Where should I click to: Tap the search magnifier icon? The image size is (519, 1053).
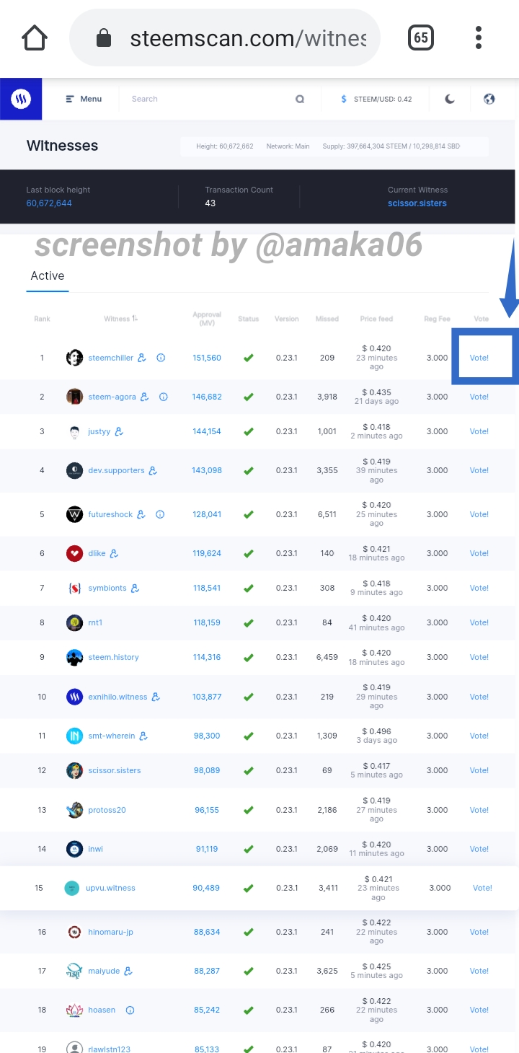tap(300, 99)
